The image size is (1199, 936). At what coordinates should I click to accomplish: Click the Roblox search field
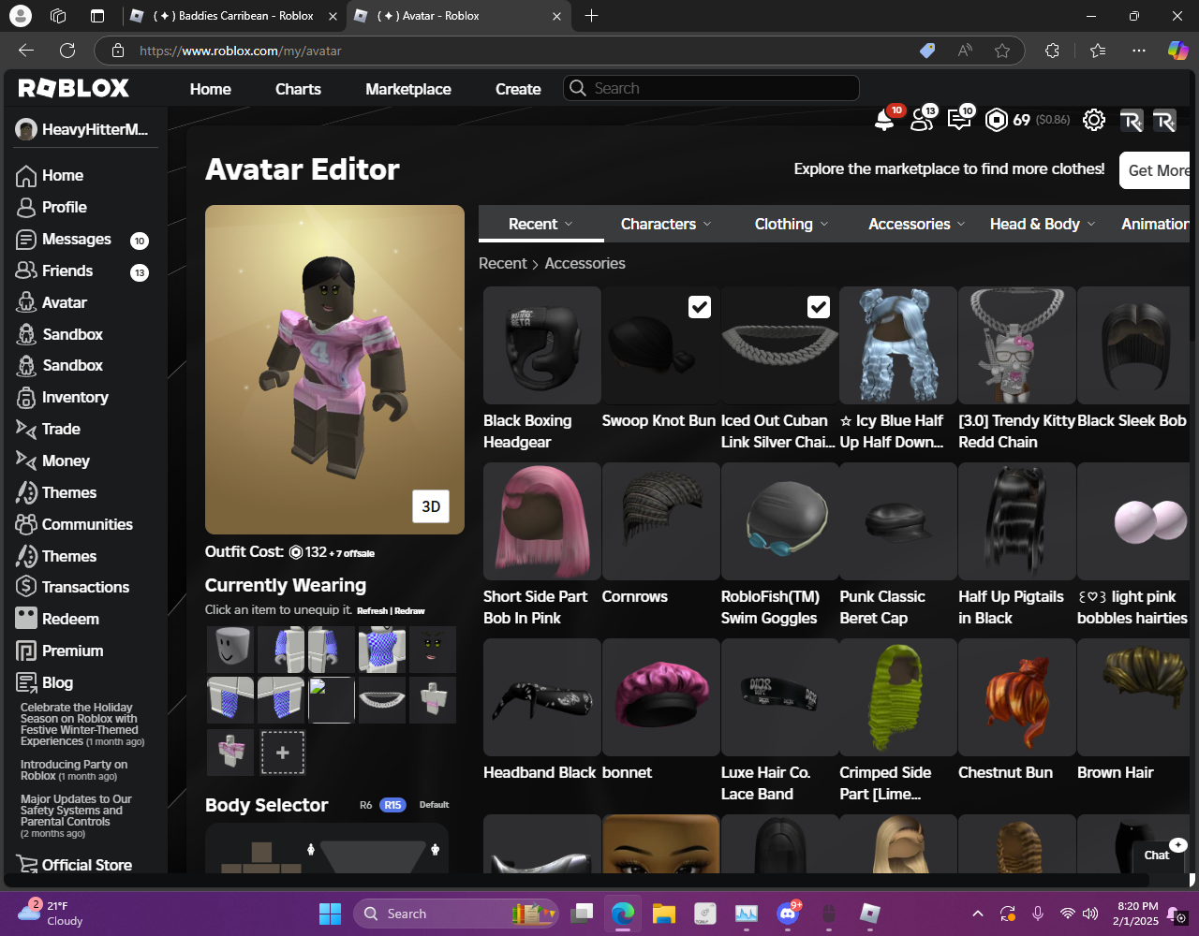pyautogui.click(x=711, y=88)
